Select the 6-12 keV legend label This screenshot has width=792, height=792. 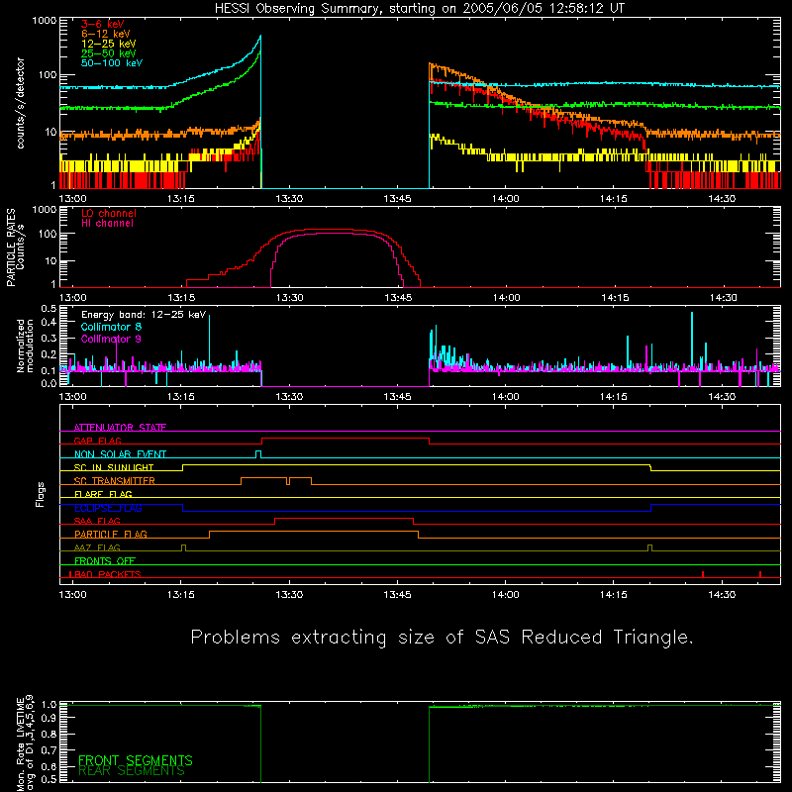(x=106, y=34)
